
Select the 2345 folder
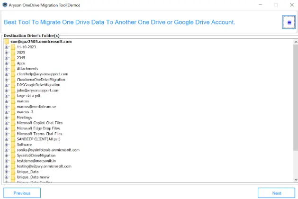21,58
